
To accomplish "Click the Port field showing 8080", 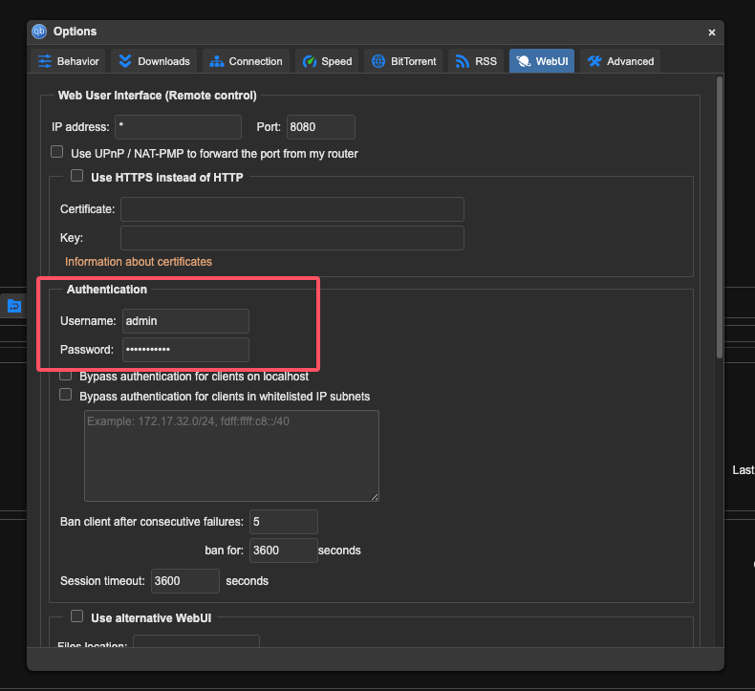I will [x=321, y=127].
